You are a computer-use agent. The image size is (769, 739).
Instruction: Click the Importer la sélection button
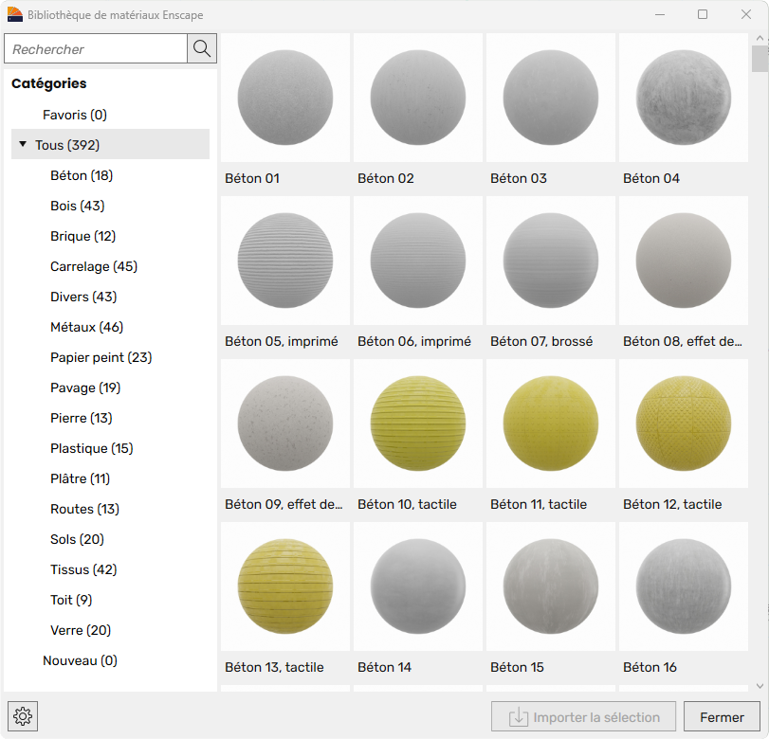pyautogui.click(x=583, y=717)
